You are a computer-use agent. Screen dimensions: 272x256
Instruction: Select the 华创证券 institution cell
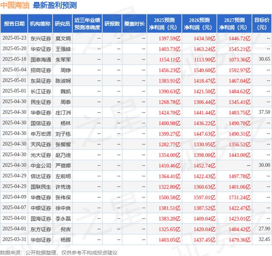41,240
